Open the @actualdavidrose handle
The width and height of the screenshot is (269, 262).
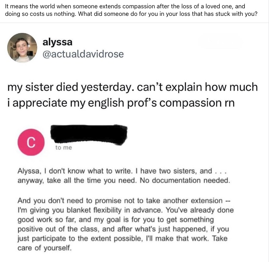[83, 54]
